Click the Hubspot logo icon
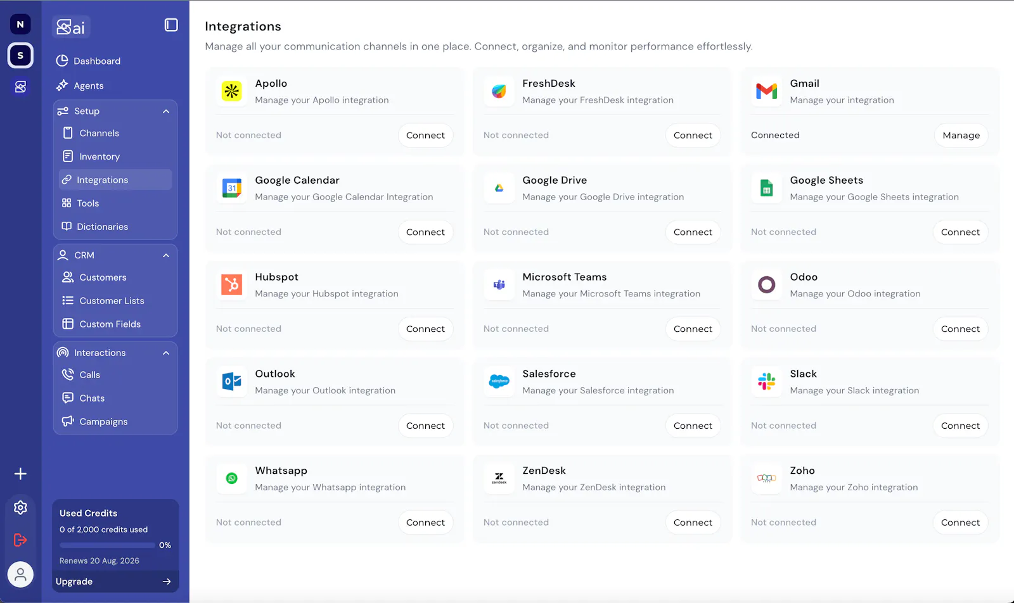Image resolution: width=1014 pixels, height=603 pixels. [x=232, y=284]
